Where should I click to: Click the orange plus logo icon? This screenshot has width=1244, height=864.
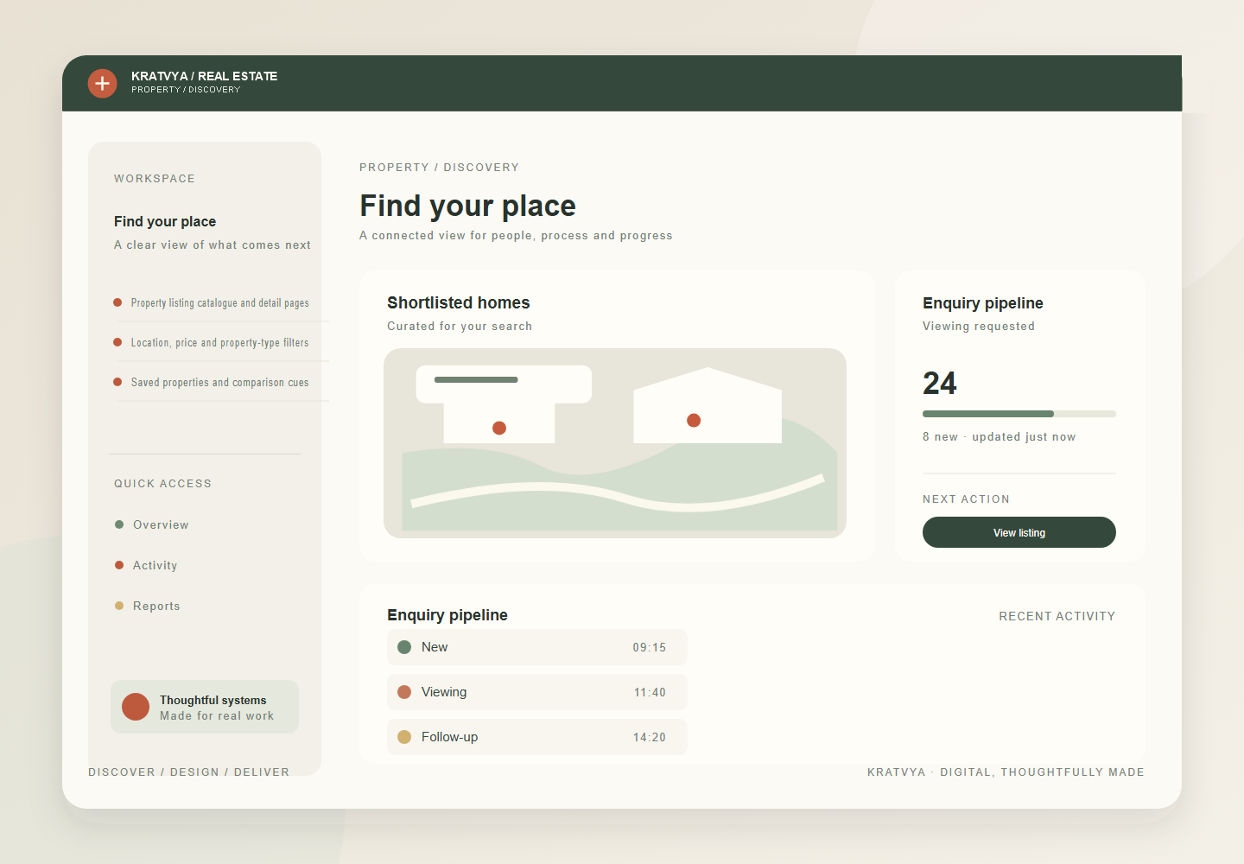(x=102, y=83)
